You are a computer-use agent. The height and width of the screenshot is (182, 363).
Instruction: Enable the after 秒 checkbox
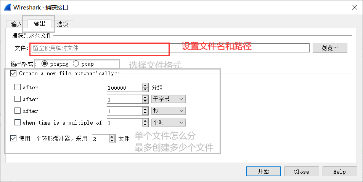(18, 111)
